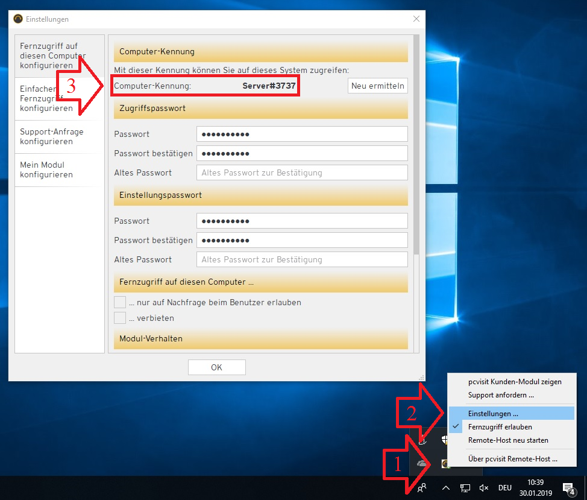Viewport: 587px width, 500px height.
Task: Select "Einstellungen ..." in the context menu
Action: tap(493, 414)
